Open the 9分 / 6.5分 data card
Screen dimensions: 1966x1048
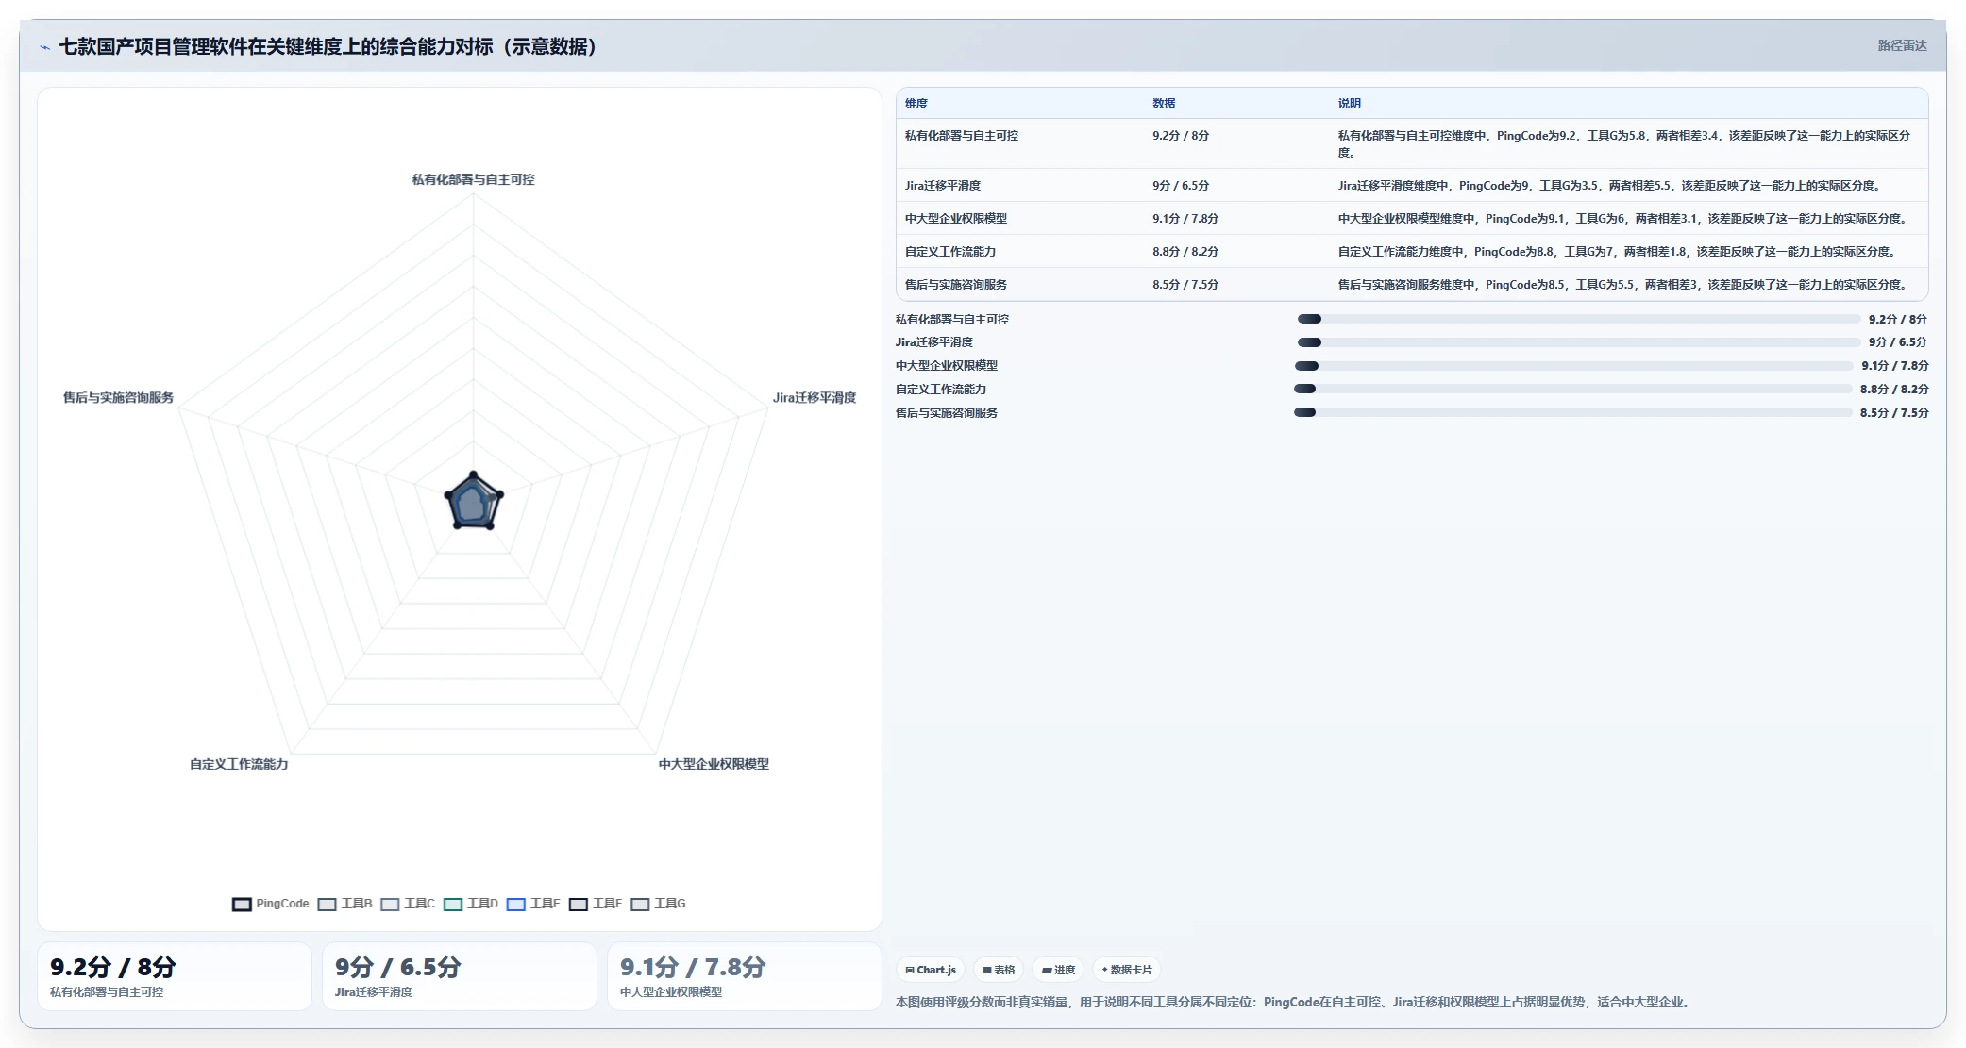(460, 976)
